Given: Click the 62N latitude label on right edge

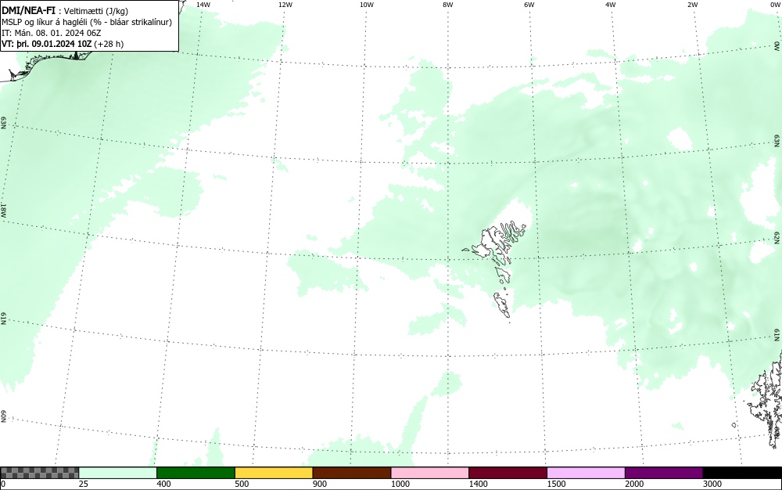Looking at the screenshot, I should click(777, 237).
